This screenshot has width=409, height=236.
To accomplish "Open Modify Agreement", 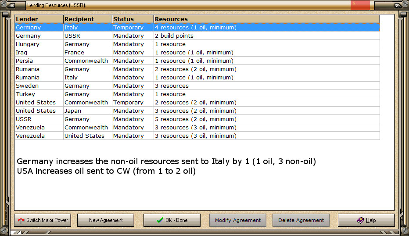I will pos(237,220).
